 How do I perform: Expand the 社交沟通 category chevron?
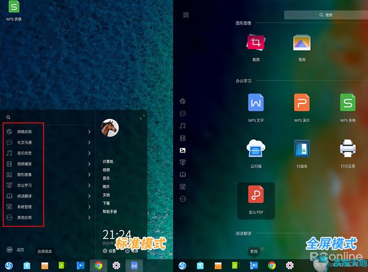point(89,143)
